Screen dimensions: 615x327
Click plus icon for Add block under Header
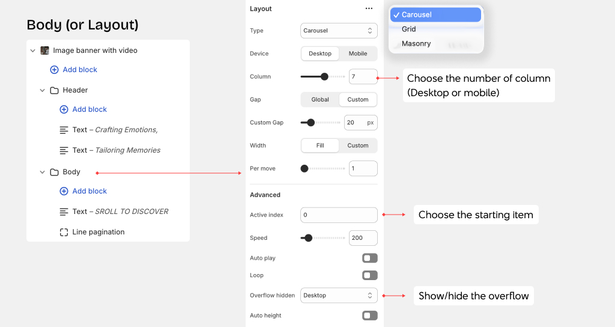click(64, 109)
